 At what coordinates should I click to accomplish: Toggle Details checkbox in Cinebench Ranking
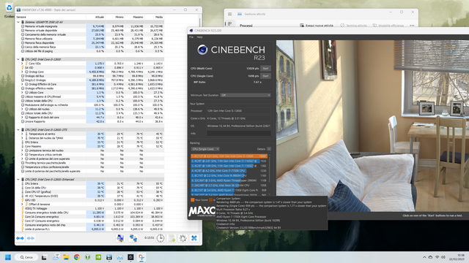269,149
